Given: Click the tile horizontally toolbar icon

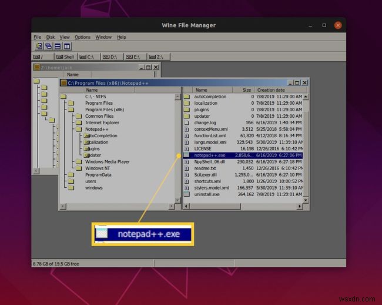Looking at the screenshot, I should 58,46.
